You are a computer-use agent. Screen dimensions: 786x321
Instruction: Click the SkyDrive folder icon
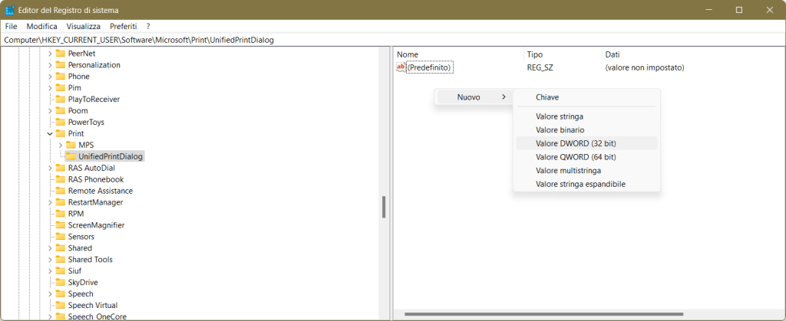click(x=61, y=282)
